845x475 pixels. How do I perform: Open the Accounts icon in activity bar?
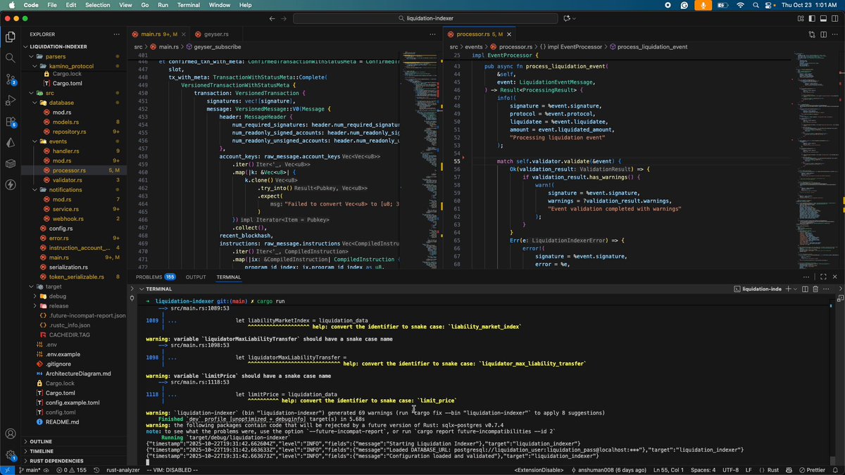click(10, 434)
